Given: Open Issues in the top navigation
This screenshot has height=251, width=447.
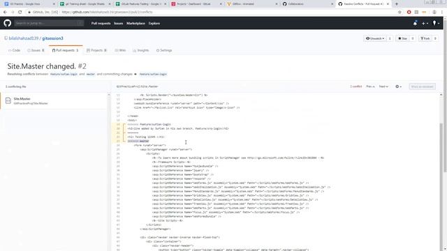Looking at the screenshot, I should 118,23.
